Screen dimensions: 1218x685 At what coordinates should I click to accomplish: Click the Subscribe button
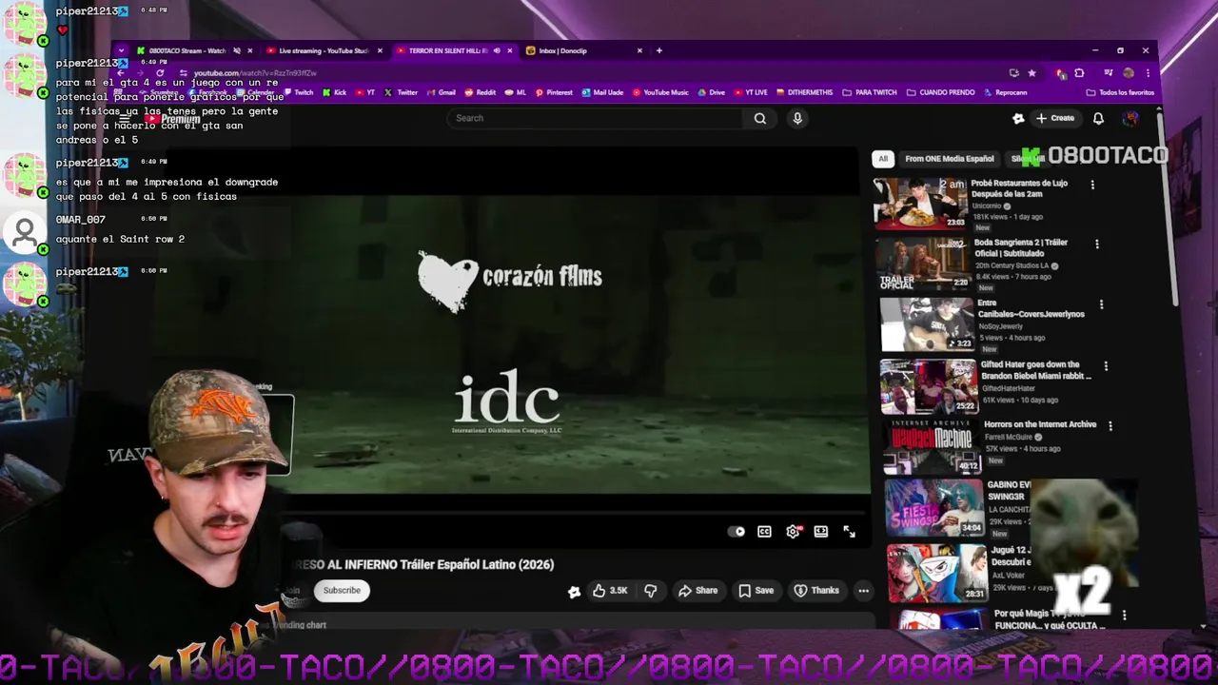[x=342, y=591]
